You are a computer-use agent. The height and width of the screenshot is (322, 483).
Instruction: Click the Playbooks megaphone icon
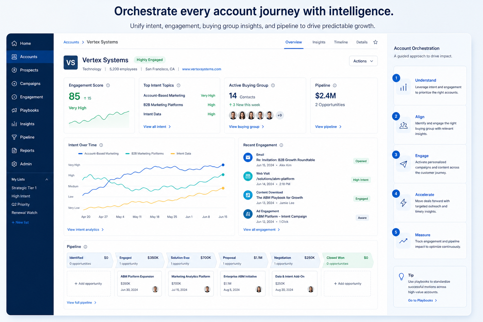click(14, 110)
